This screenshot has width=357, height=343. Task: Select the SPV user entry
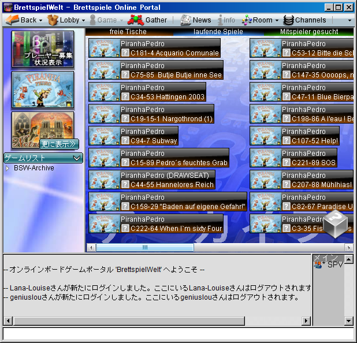point(328,264)
